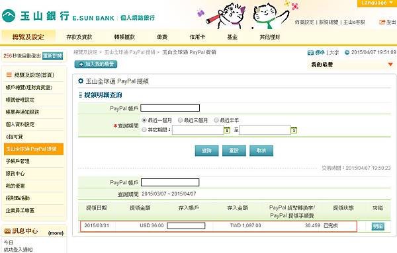Viewport: 397px width, 253px height.
Task: Click the clock icon beside the timestamp
Action: 347,52
